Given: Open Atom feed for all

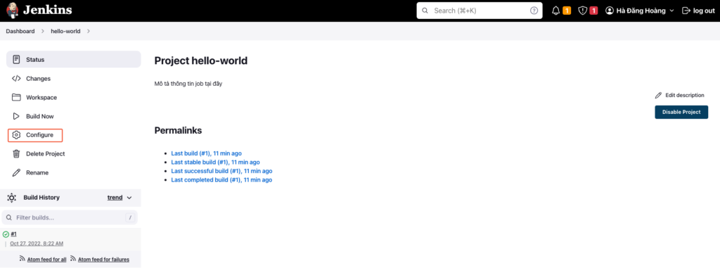Looking at the screenshot, I should pyautogui.click(x=47, y=260).
